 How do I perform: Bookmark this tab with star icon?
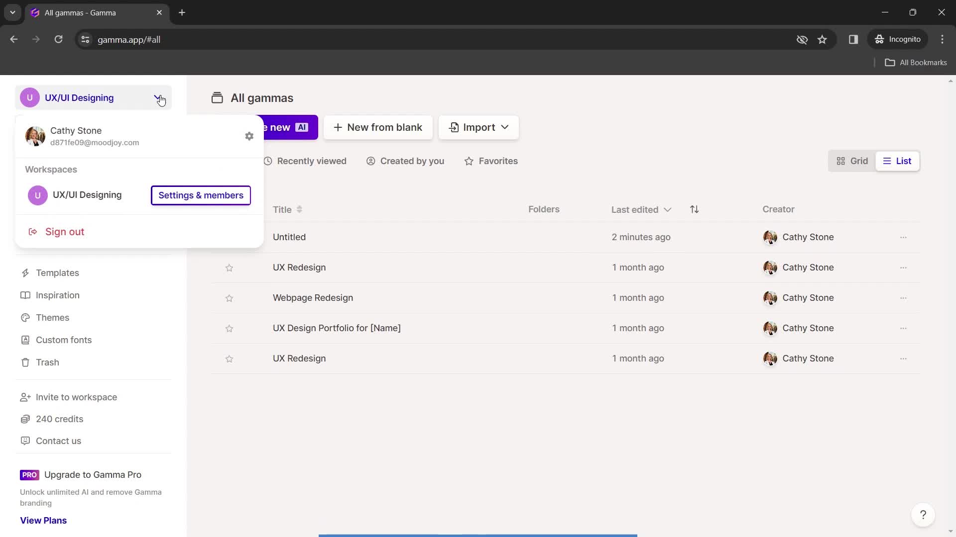click(822, 39)
